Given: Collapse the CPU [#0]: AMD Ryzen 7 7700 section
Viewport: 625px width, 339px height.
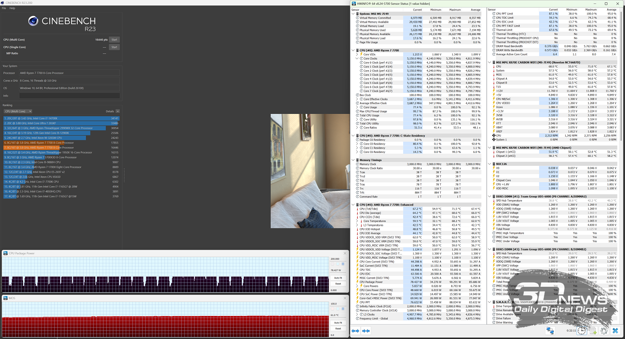Looking at the screenshot, I should (x=353, y=50).
